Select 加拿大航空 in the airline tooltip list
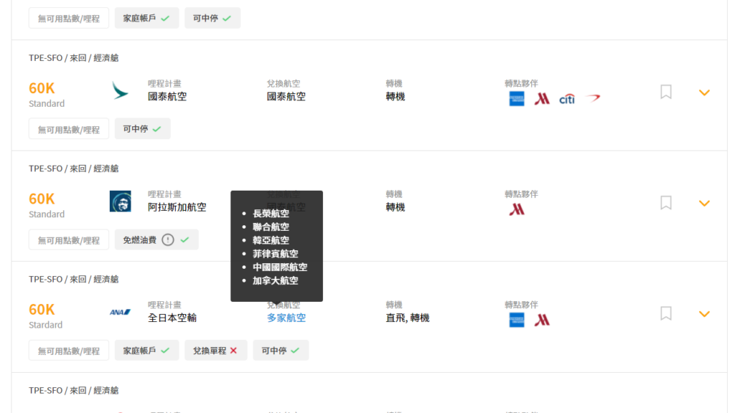This screenshot has width=745, height=413. (x=276, y=280)
